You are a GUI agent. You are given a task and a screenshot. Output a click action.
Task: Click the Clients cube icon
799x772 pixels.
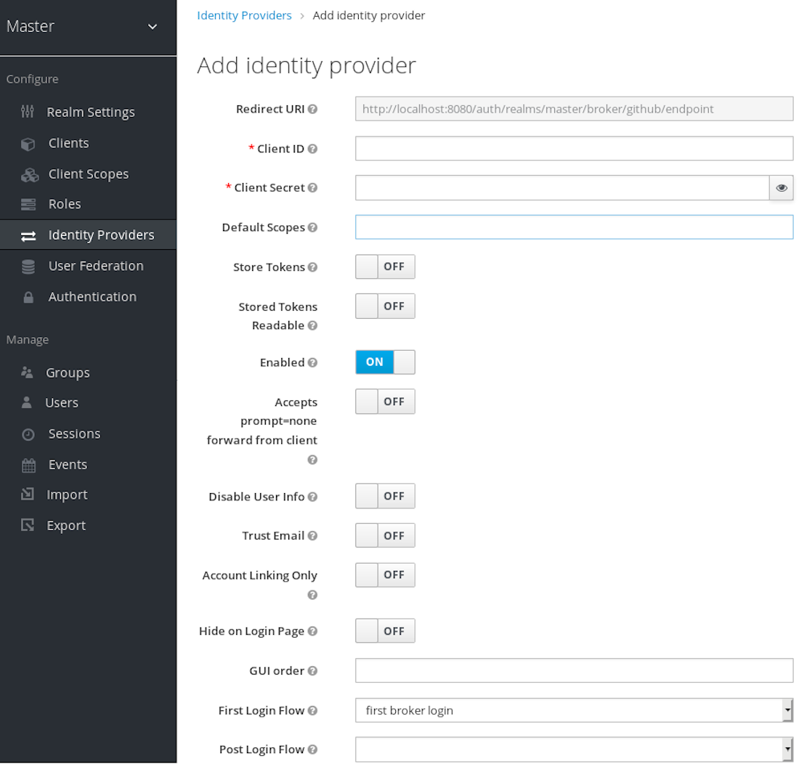click(x=28, y=145)
